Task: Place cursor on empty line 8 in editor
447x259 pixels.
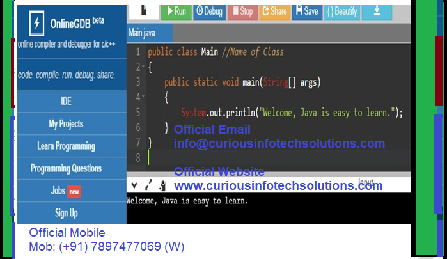Action: (279, 157)
